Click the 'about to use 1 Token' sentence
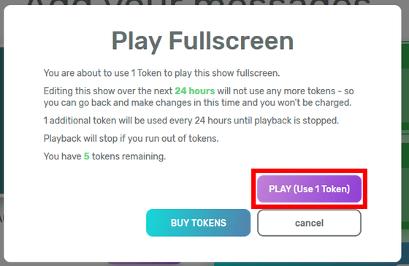This screenshot has width=409, height=266. tap(161, 73)
